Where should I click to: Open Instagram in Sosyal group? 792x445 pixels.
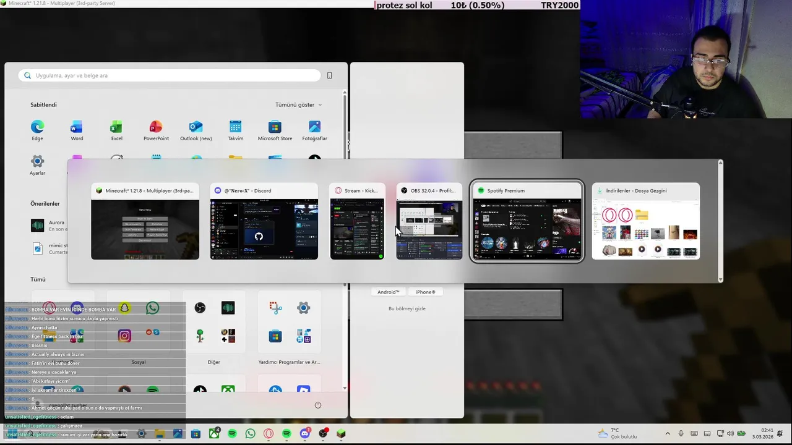[x=124, y=336]
